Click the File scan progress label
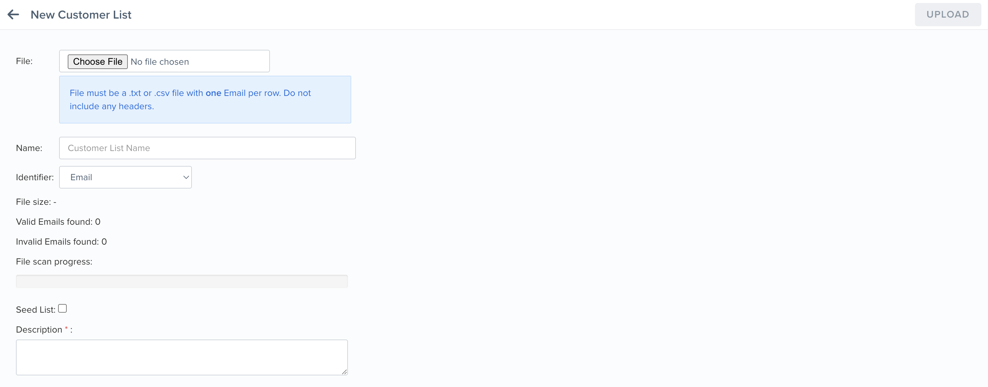 coord(54,262)
